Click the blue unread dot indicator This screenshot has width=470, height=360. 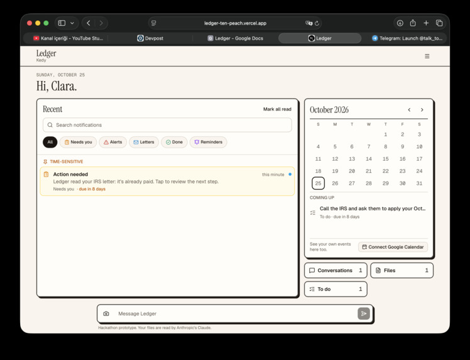click(x=290, y=174)
